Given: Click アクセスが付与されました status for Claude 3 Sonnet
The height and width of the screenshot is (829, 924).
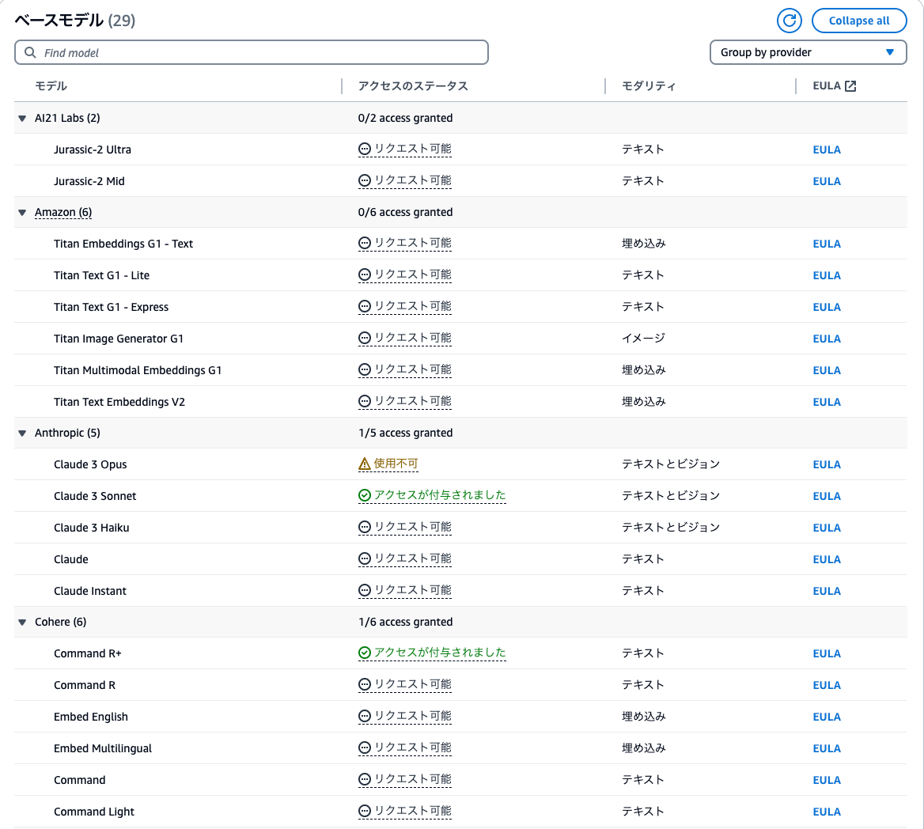Looking at the screenshot, I should (440, 495).
